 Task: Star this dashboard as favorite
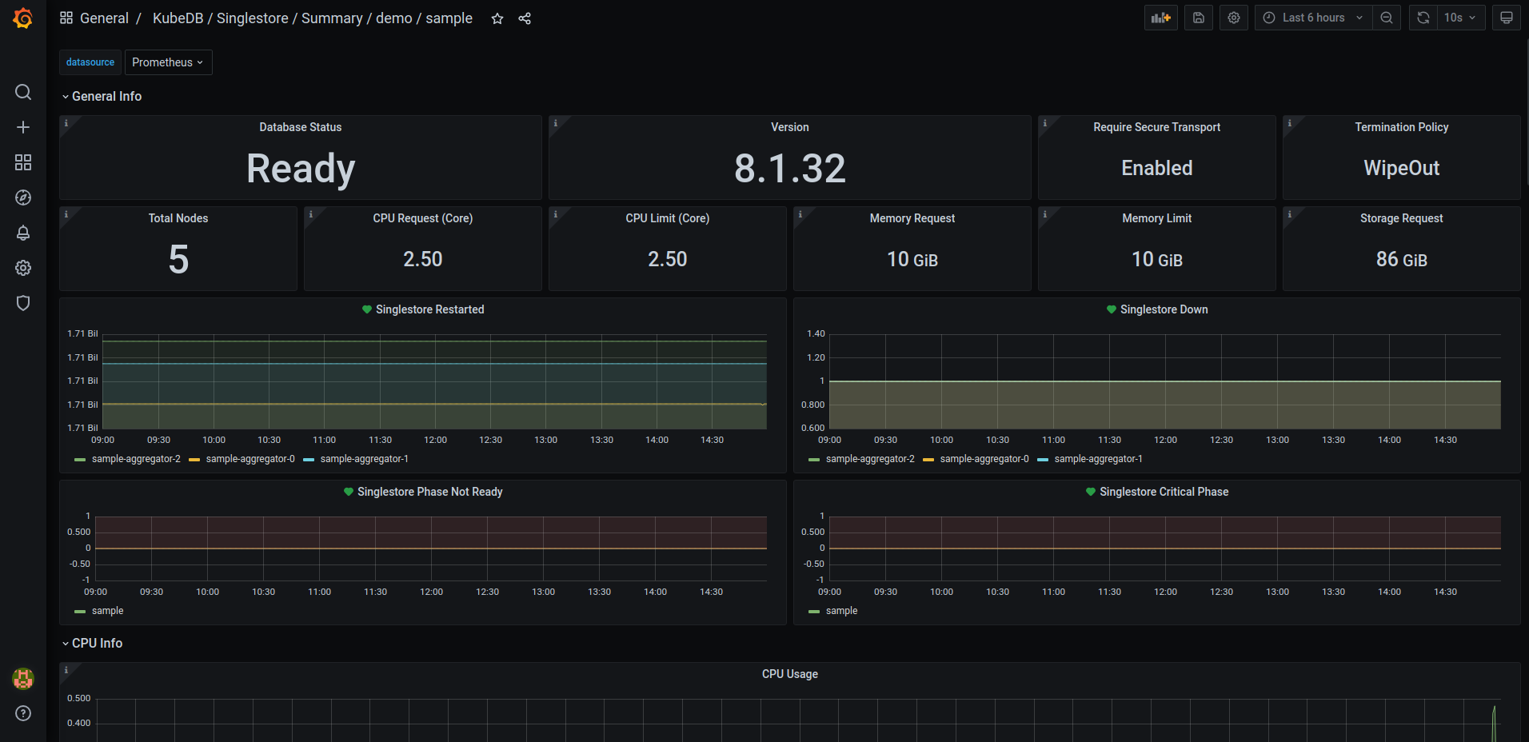tap(497, 18)
